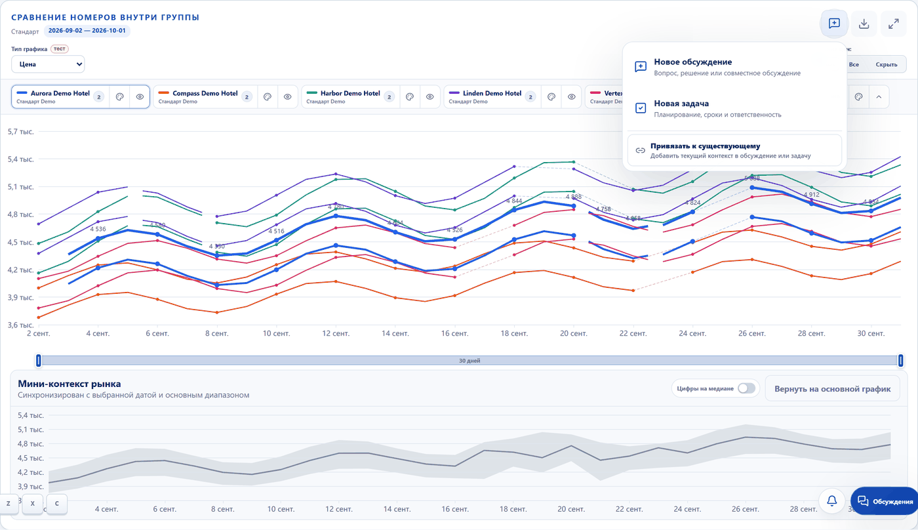The width and height of the screenshot is (918, 530).
Task: Collapse the hotel legend row chevron
Action: click(879, 97)
